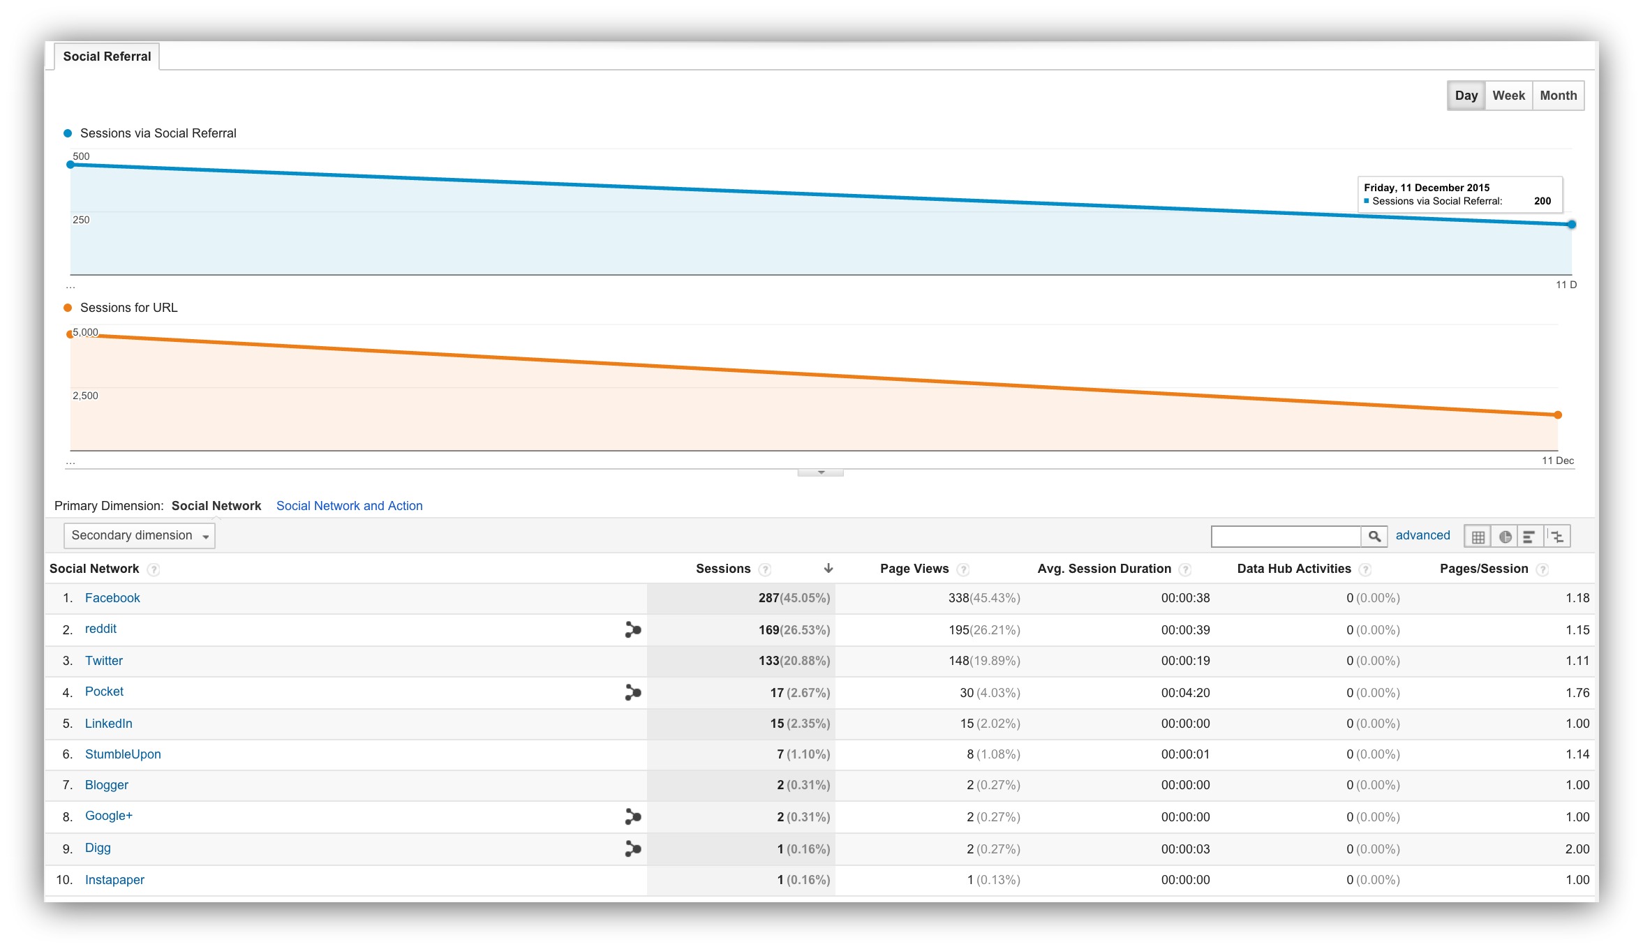Open help for Social Network column
The width and height of the screenshot is (1643, 949).
click(154, 569)
